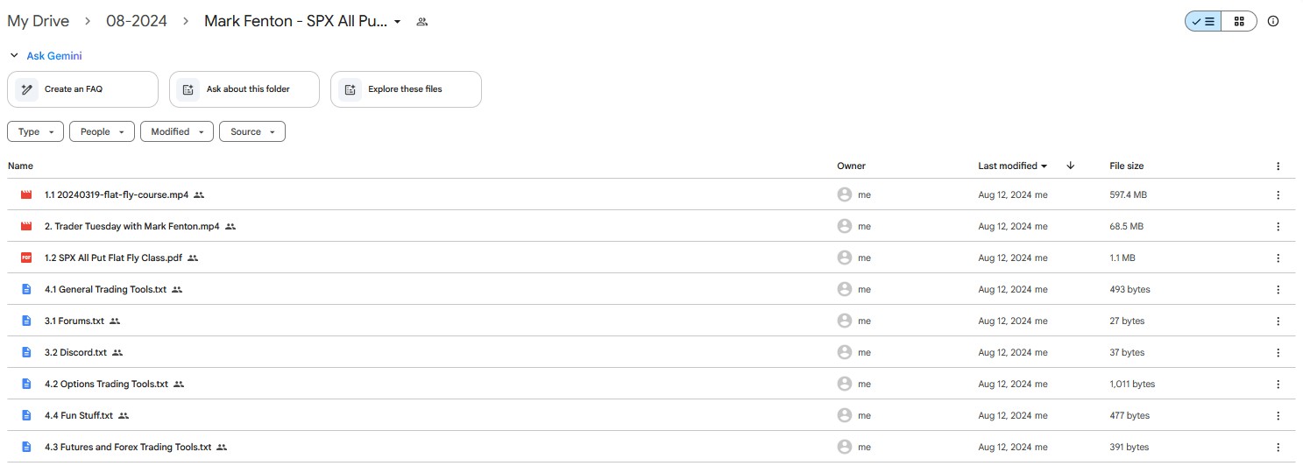Screen dimensions: 1303x473
Task: Click Explore these files button
Action: point(406,89)
